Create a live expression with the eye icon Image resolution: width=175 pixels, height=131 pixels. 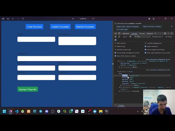(x=130, y=37)
